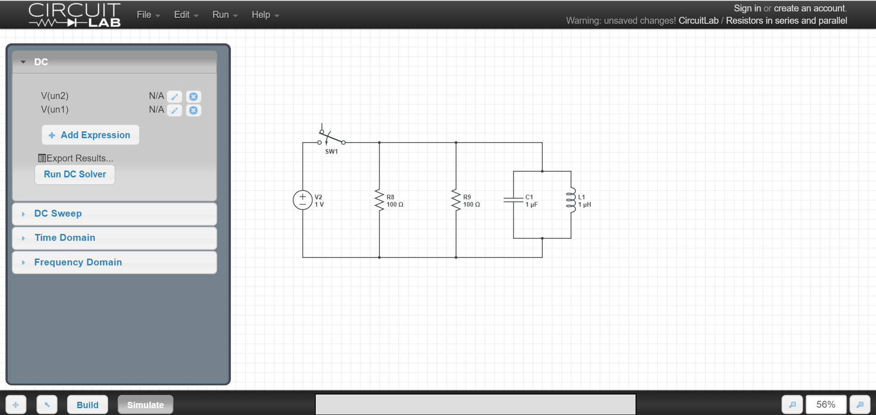
Task: Edit the V(un1) expression with pencil icon
Action: click(174, 110)
